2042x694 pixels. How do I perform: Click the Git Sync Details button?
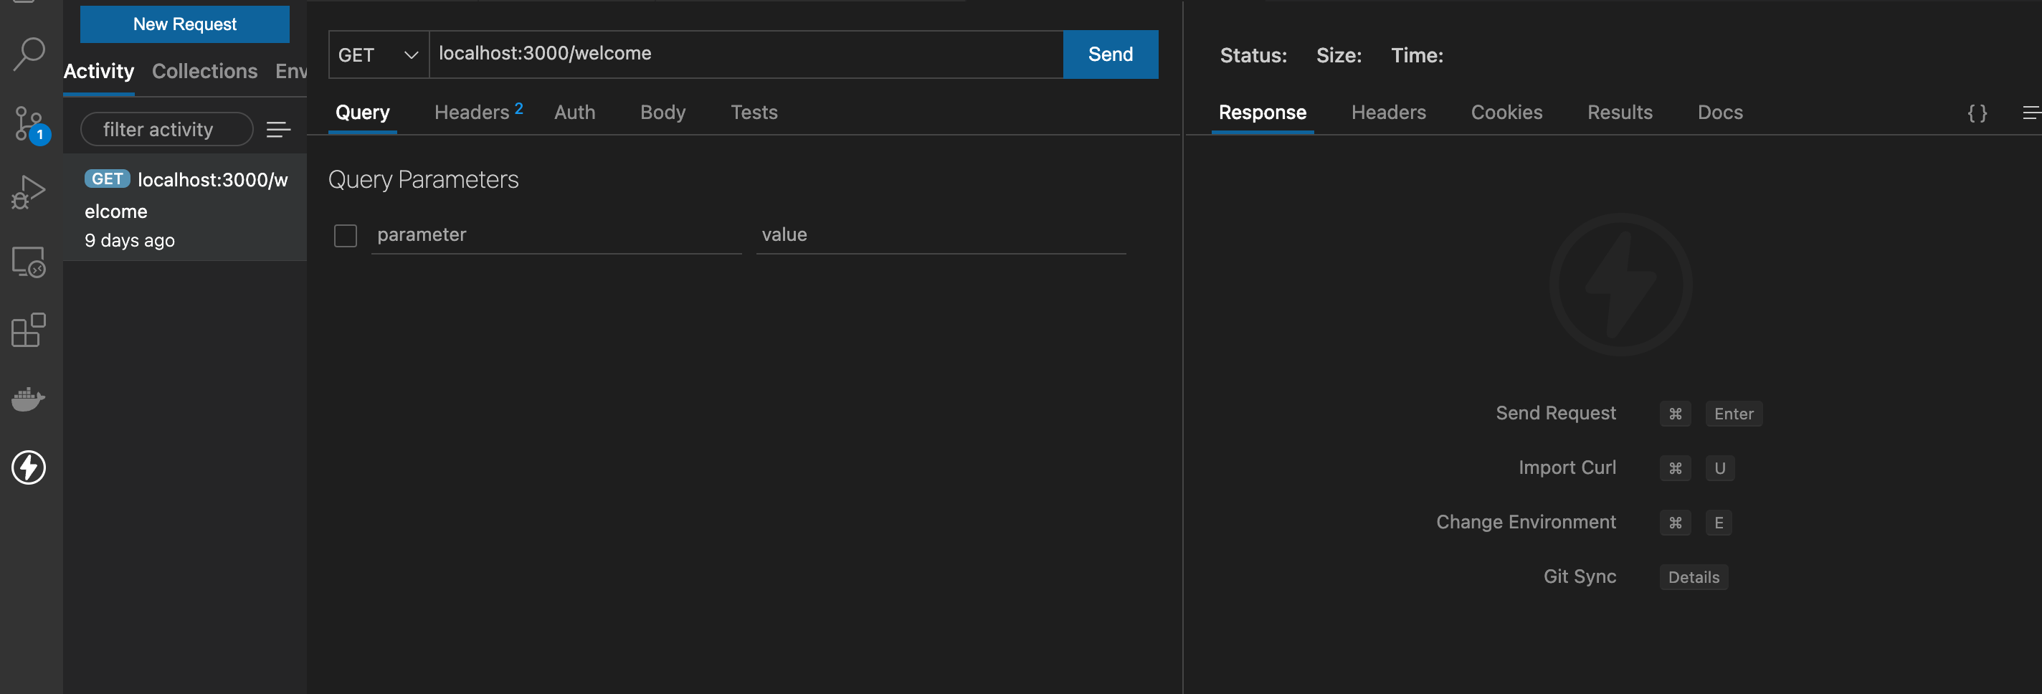pyautogui.click(x=1694, y=578)
